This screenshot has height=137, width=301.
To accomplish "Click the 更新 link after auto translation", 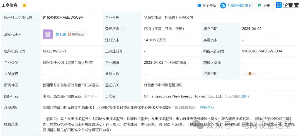I will point(244,96).
